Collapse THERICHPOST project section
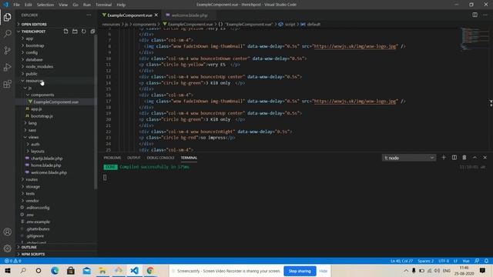493x277 pixels. (x=33, y=32)
